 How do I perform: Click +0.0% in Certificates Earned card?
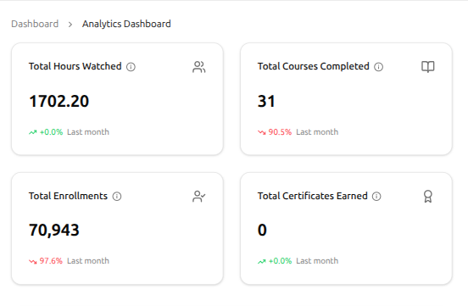tap(280, 261)
